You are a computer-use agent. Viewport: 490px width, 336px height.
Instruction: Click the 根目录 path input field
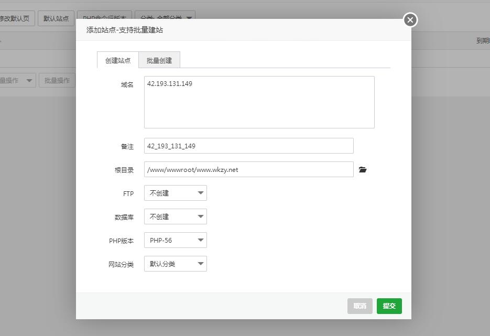[248, 169]
